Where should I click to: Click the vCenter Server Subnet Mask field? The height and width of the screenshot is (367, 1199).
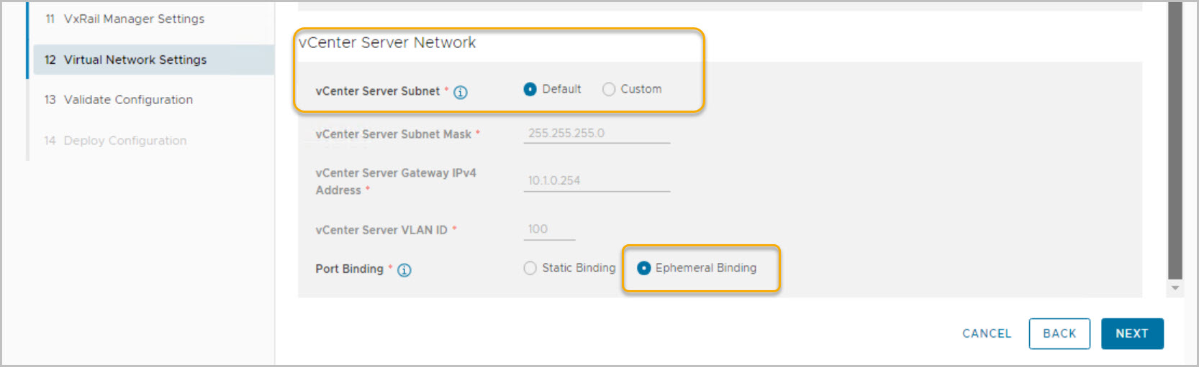coord(596,134)
